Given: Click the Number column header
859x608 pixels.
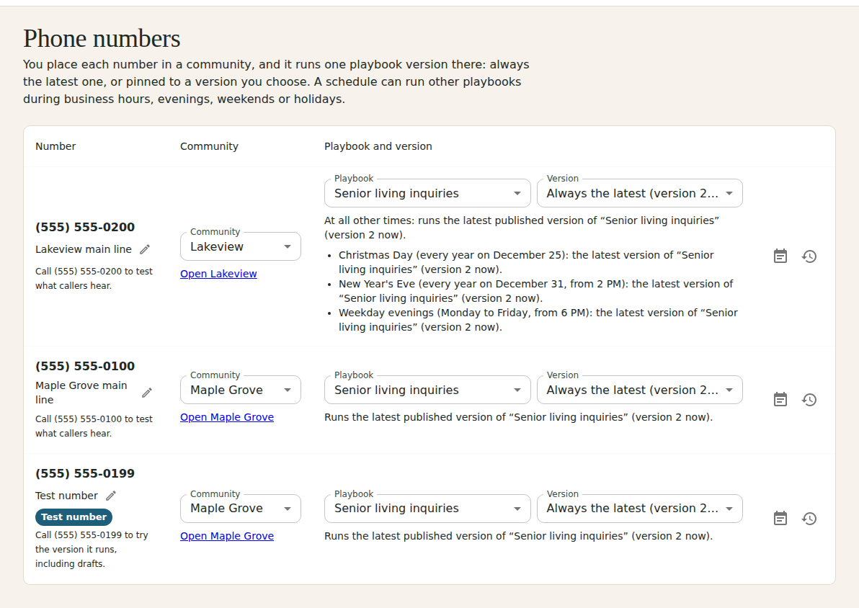Looking at the screenshot, I should (x=56, y=146).
